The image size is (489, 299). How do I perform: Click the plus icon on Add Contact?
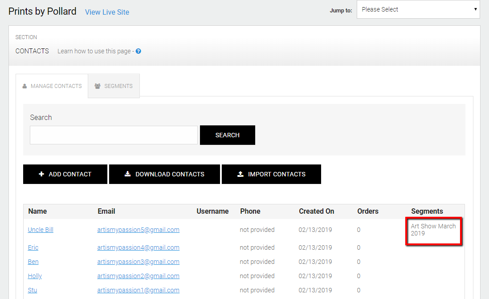click(41, 174)
